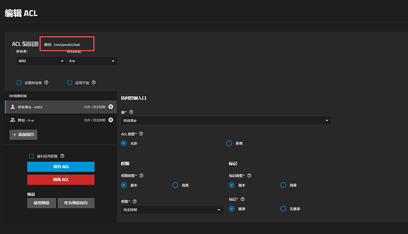The height and width of the screenshot is (234, 408).
Task: Click the 作为预设保存 button
Action: [76, 203]
